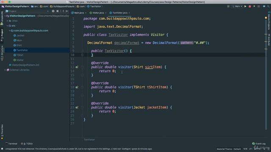The image size is (271, 152).
Task: Hide the Project panel with hide icon
Action: [x=67, y=11]
